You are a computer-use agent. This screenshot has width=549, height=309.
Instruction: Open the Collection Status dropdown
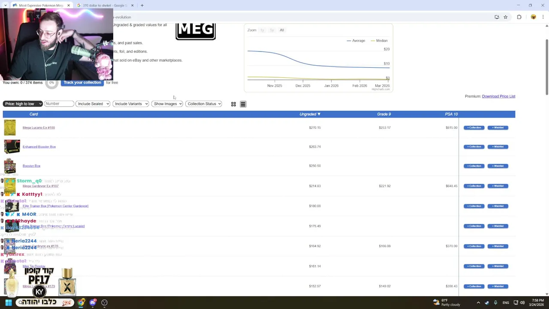pyautogui.click(x=204, y=104)
